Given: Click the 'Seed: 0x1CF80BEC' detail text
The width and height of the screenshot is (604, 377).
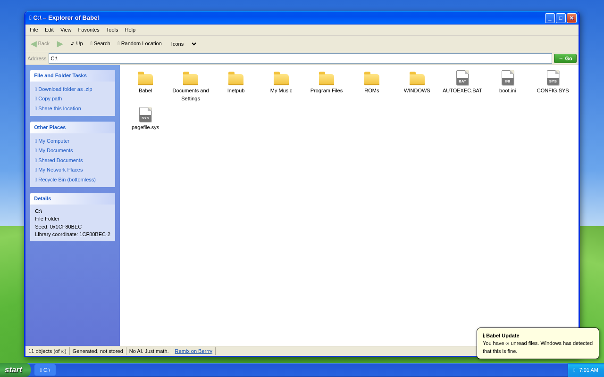Looking at the screenshot, I should point(59,227).
